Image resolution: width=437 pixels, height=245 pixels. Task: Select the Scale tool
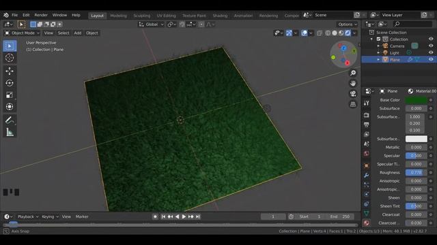pyautogui.click(x=10, y=95)
